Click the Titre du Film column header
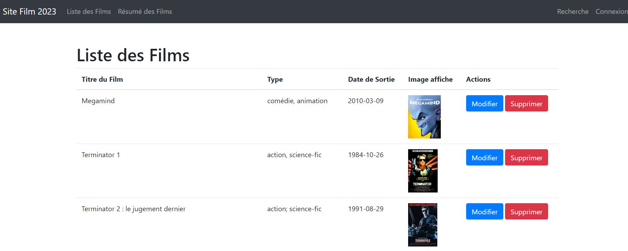Viewport: 628px width, 251px height. 102,79
